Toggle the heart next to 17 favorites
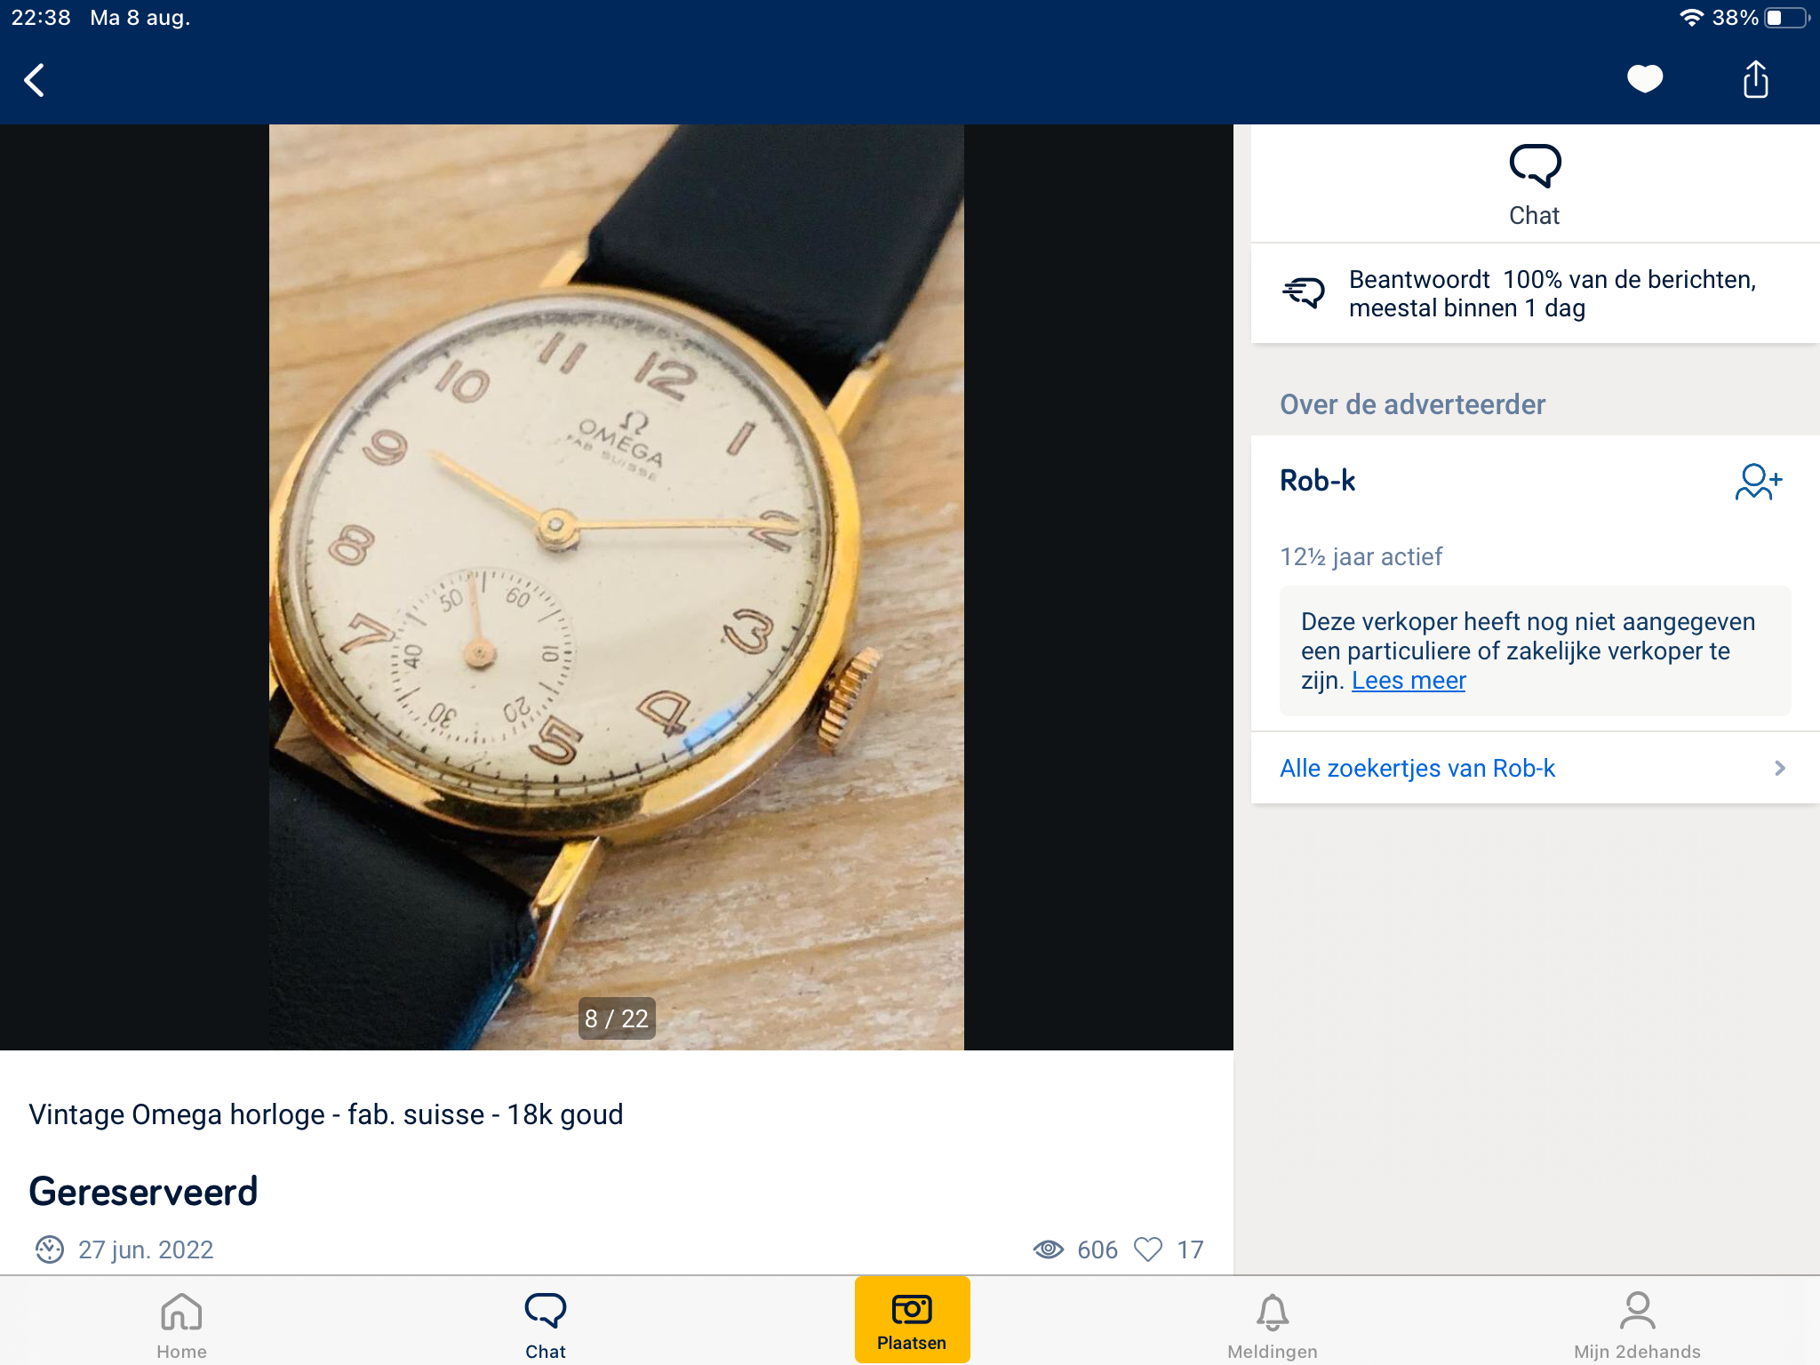Image resolution: width=1820 pixels, height=1365 pixels. 1148,1249
